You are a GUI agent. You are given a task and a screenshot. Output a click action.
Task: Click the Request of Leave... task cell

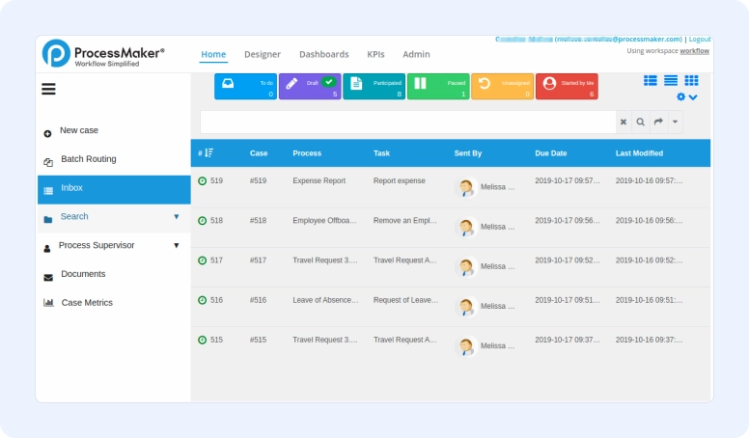coord(405,300)
